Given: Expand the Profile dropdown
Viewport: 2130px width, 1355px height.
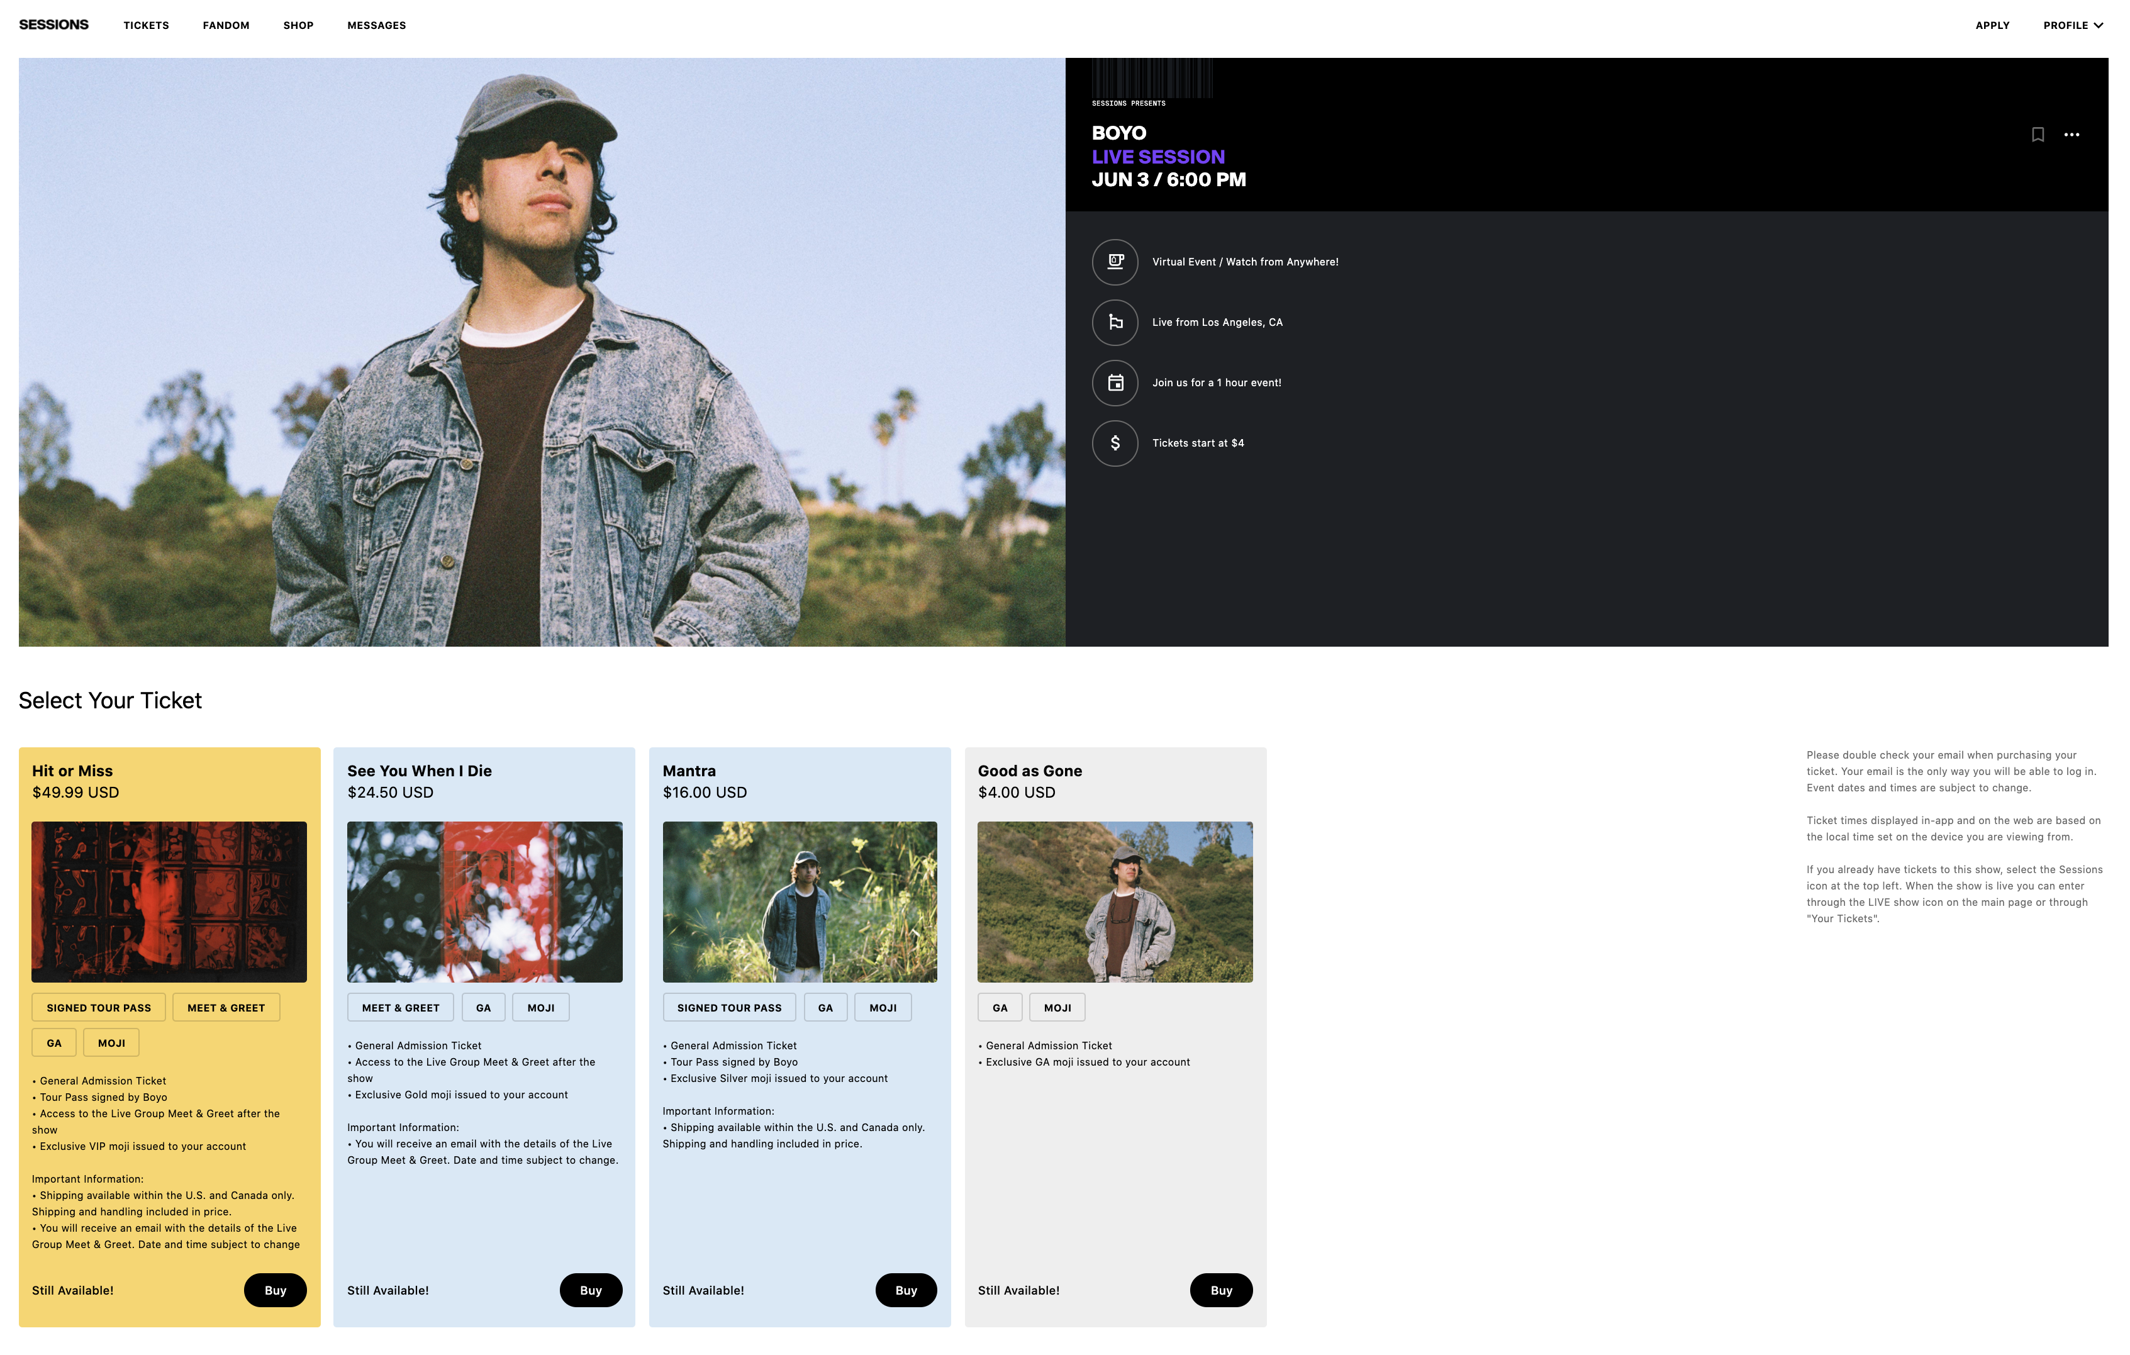Looking at the screenshot, I should coord(2073,26).
